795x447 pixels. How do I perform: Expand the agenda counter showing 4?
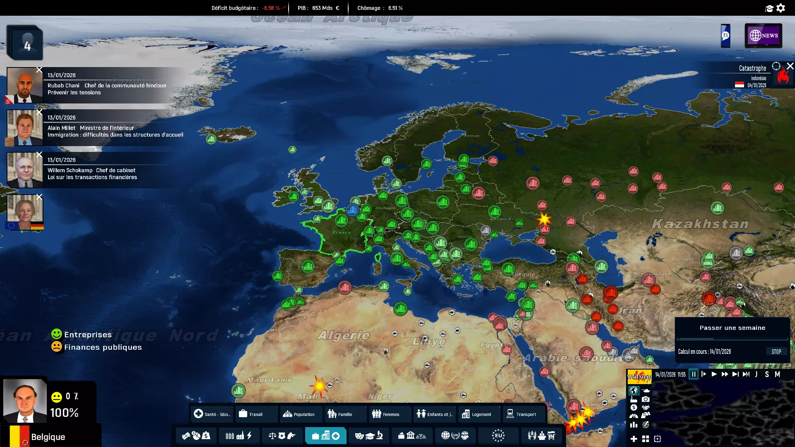click(26, 44)
